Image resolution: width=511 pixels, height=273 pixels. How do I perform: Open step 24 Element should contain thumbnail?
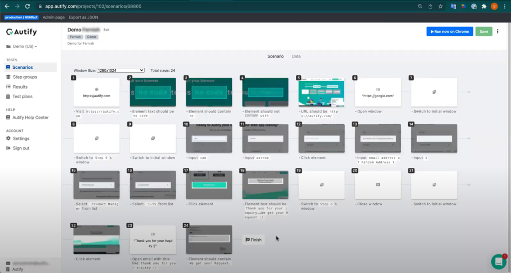tap(209, 240)
